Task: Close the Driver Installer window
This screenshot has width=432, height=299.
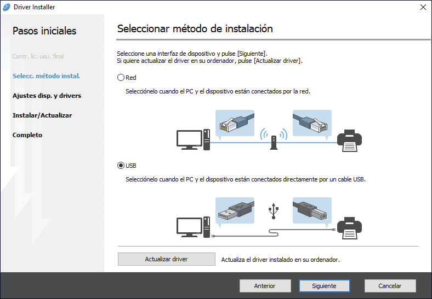Action: [422, 7]
